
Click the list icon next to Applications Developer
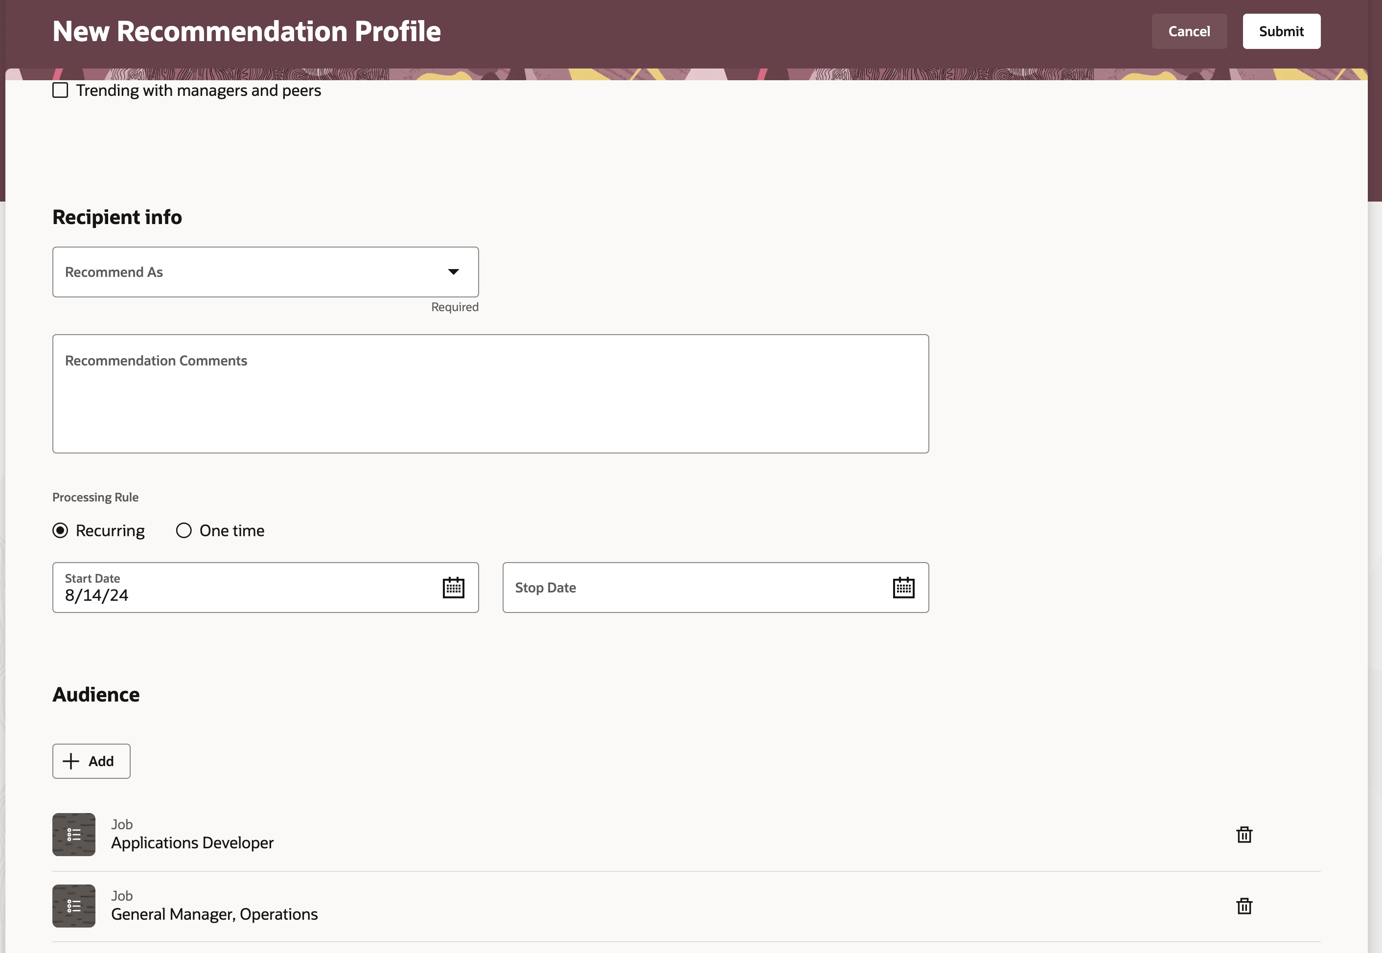pyautogui.click(x=73, y=835)
